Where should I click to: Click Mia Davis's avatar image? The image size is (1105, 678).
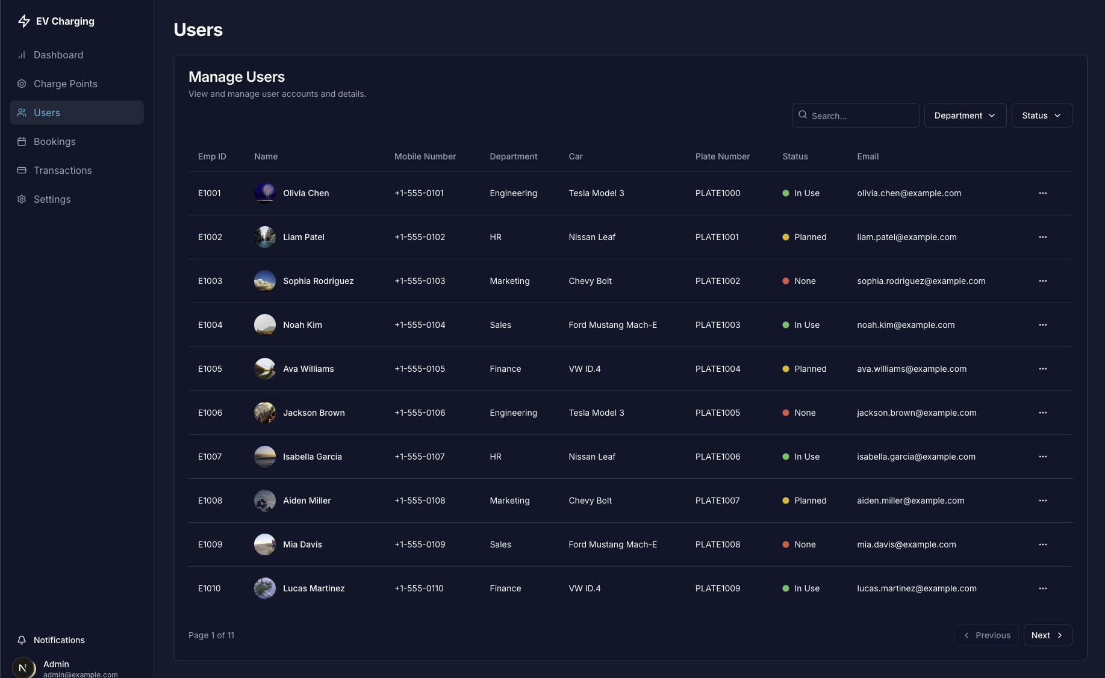coord(265,544)
